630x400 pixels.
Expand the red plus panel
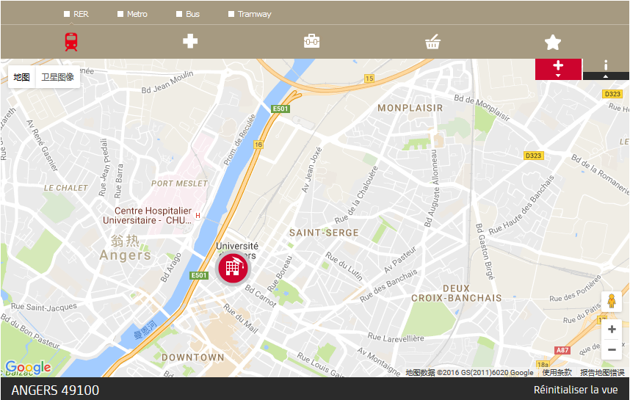[x=558, y=69]
